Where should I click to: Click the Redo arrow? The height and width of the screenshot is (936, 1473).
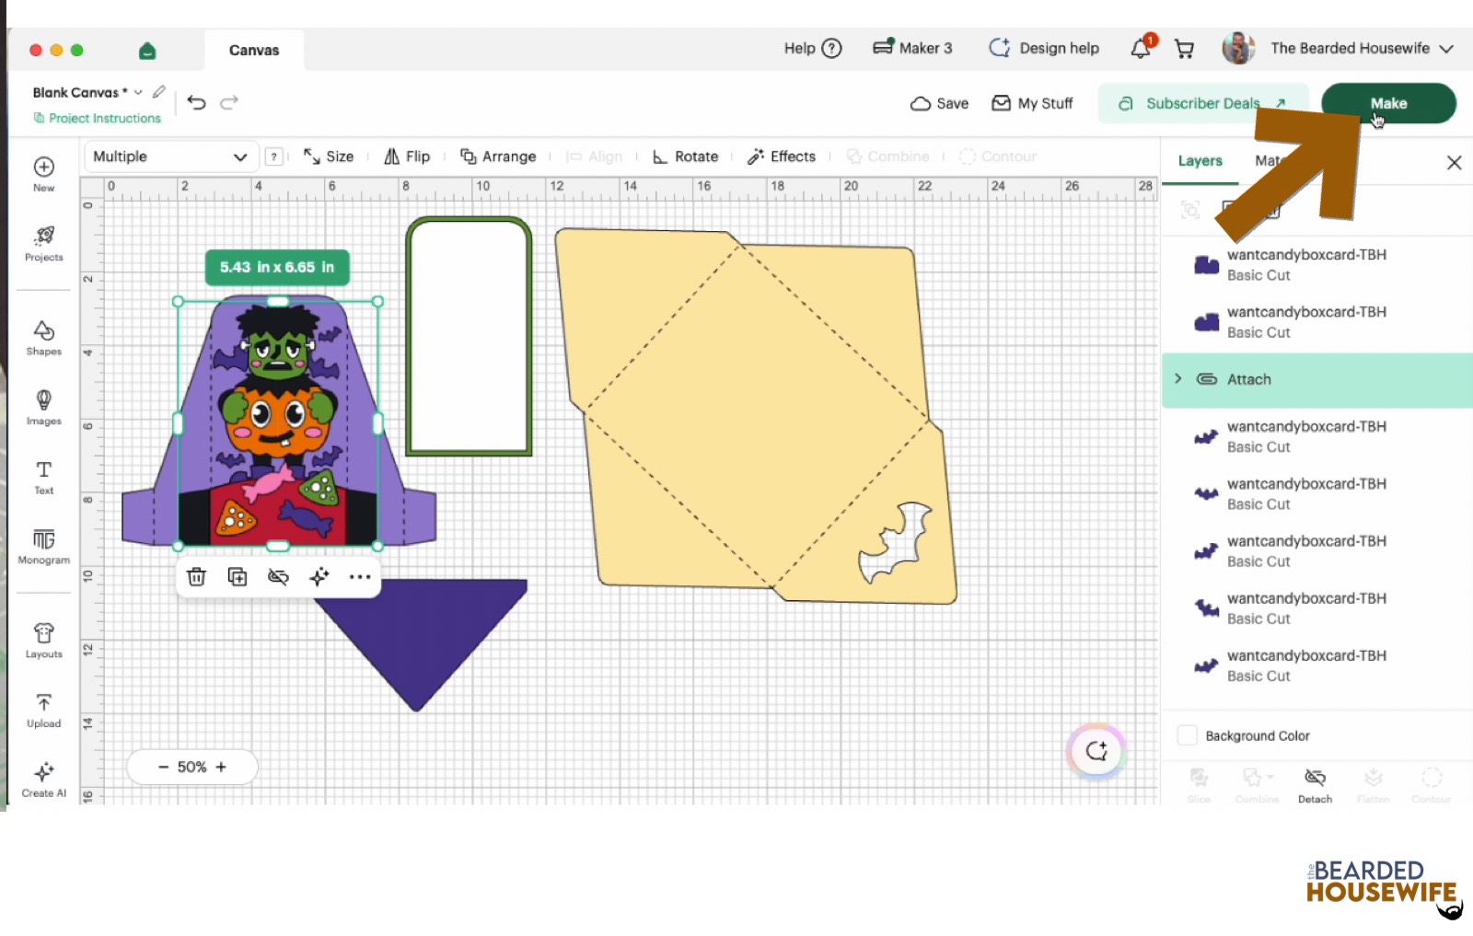pyautogui.click(x=229, y=102)
